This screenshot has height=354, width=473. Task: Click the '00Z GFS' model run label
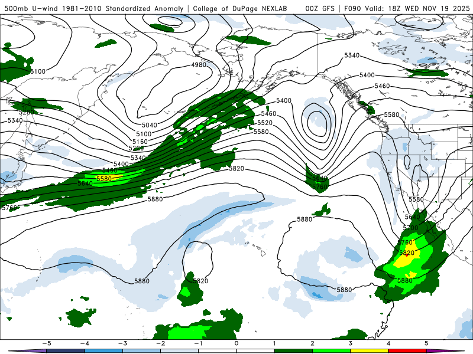(x=320, y=8)
